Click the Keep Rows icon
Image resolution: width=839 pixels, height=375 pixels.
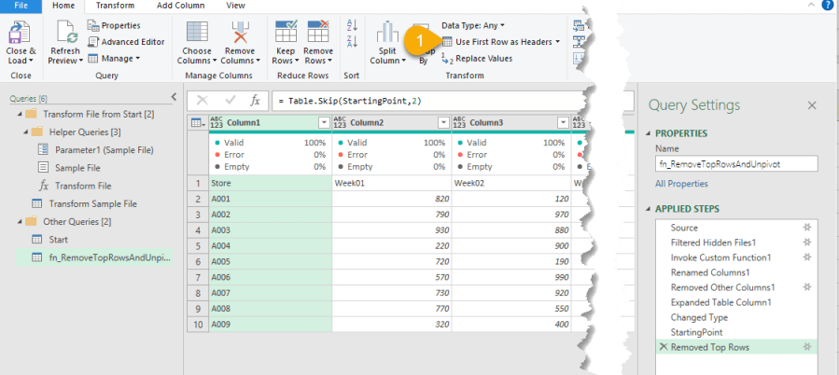[x=287, y=33]
